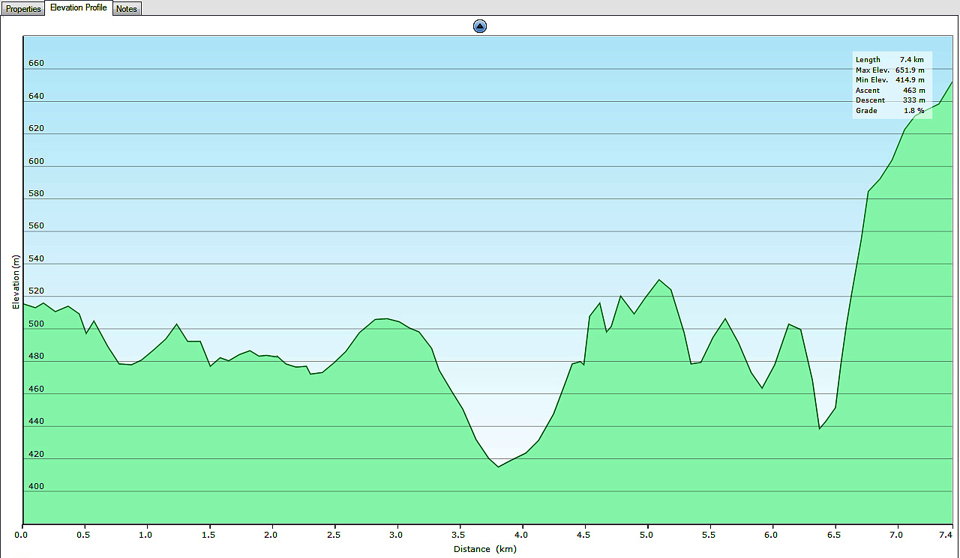Click the vertical Elevation (m) axis title

(x=16, y=282)
